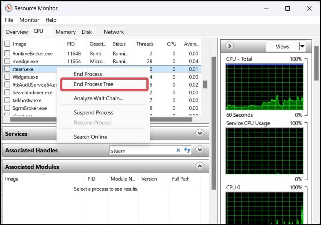The image size is (321, 225).
Task: Open the Monitor menu
Action: (x=29, y=20)
